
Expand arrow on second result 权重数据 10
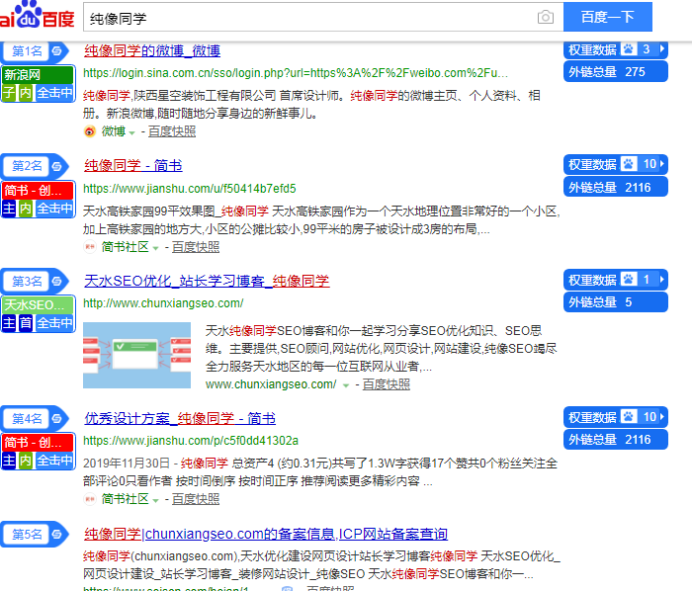(x=661, y=164)
